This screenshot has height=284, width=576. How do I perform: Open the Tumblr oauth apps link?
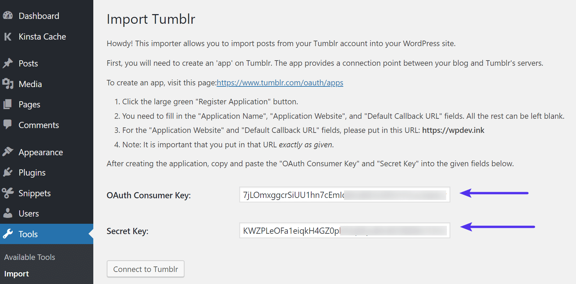coord(280,83)
